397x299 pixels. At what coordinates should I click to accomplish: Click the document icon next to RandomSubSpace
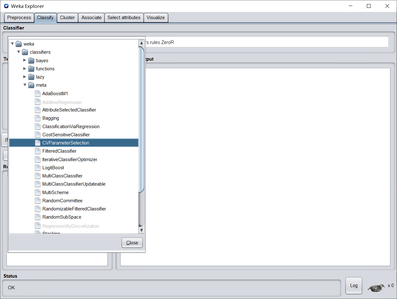pos(37,217)
